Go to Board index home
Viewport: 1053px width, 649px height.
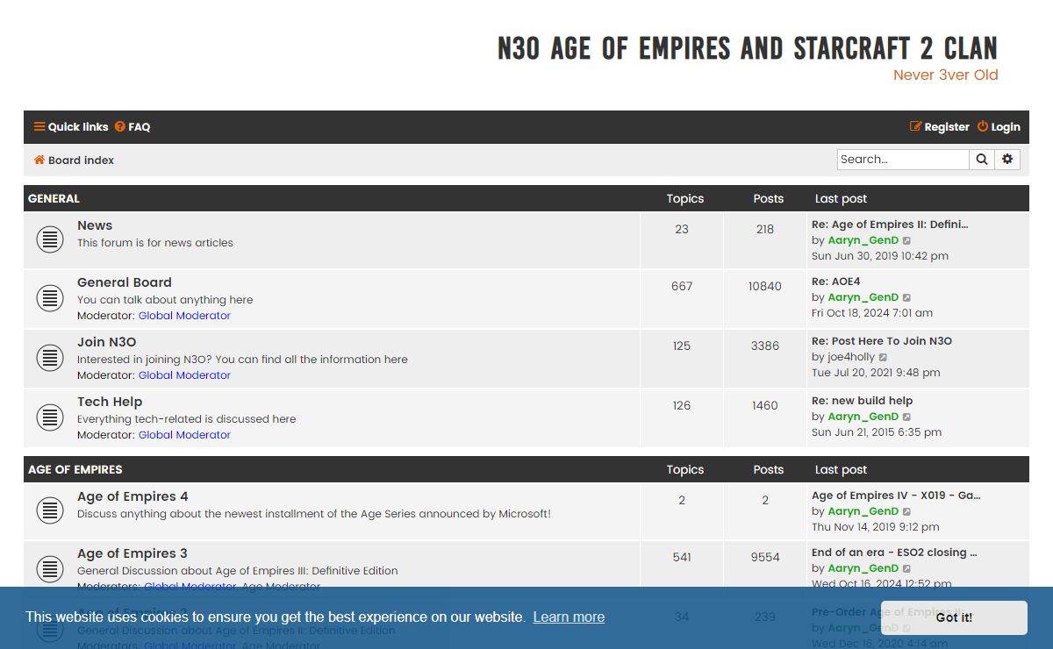(x=74, y=160)
